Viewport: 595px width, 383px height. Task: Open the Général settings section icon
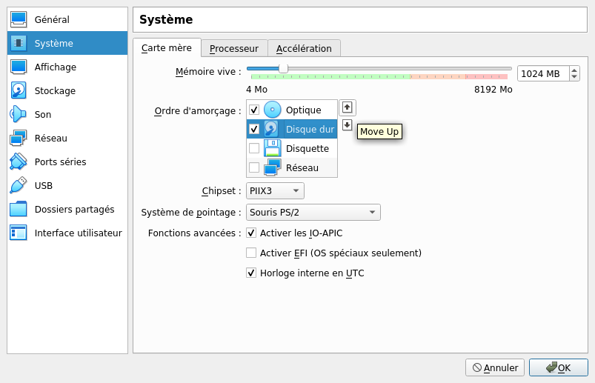point(19,19)
